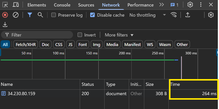Activate the inspect element picker icon

click(x=5, y=5)
